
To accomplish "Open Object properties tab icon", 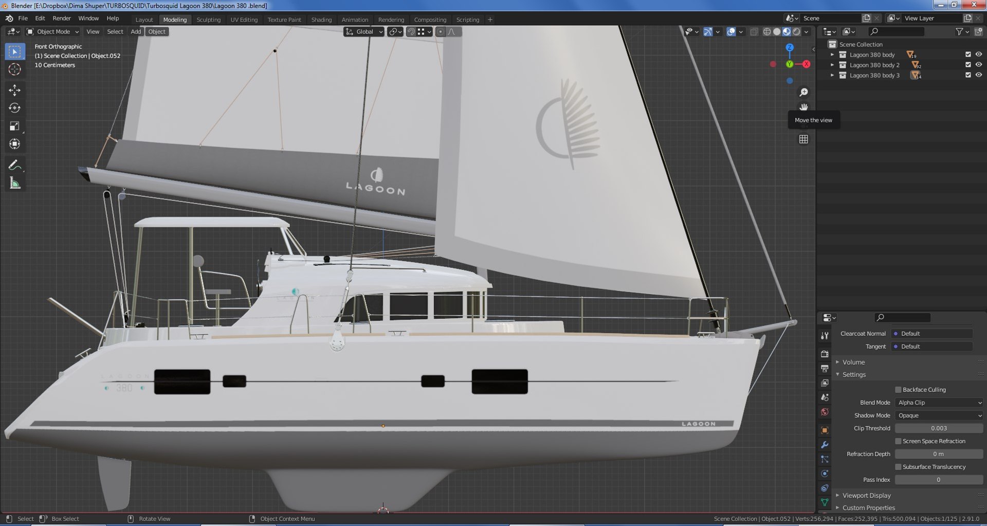I will click(x=825, y=430).
